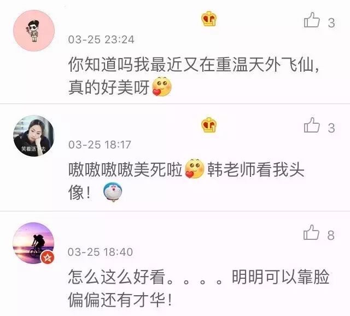Tap the red verified badge on cyclist avatar

[48, 257]
